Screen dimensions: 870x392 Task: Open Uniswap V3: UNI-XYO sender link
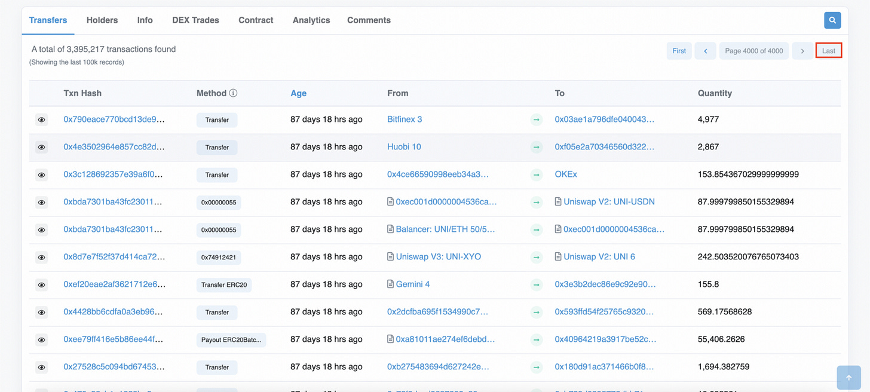(438, 257)
